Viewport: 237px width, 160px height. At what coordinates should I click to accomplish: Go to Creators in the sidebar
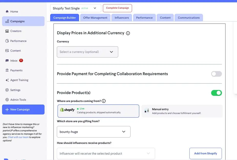click(x=23, y=31)
